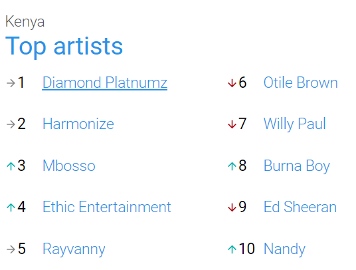Open Ethic Entertainment artist link

click(x=107, y=207)
